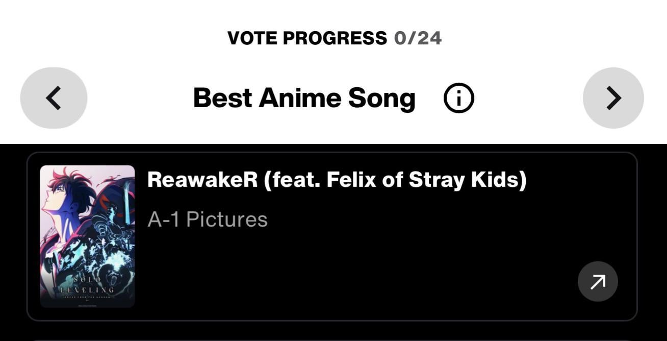Click the word "Pictures" in studio name

226,220
